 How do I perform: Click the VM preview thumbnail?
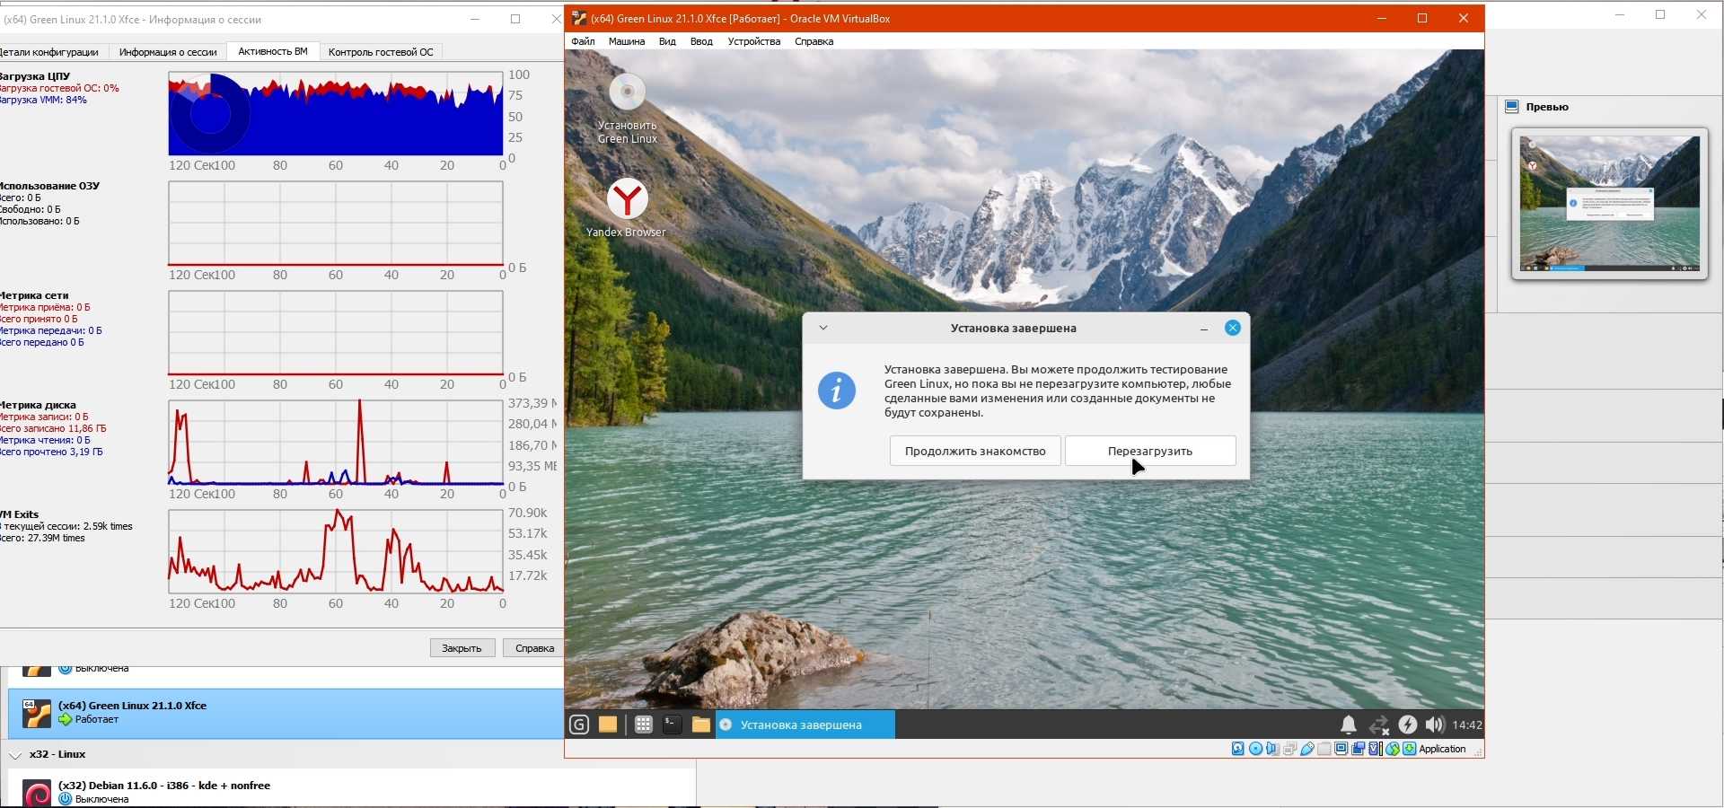click(x=1609, y=204)
